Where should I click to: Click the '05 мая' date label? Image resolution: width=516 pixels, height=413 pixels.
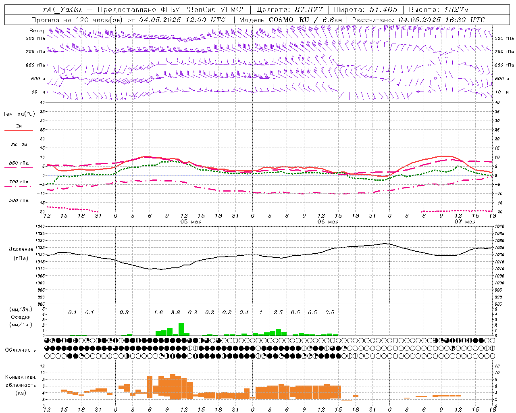click(191, 222)
